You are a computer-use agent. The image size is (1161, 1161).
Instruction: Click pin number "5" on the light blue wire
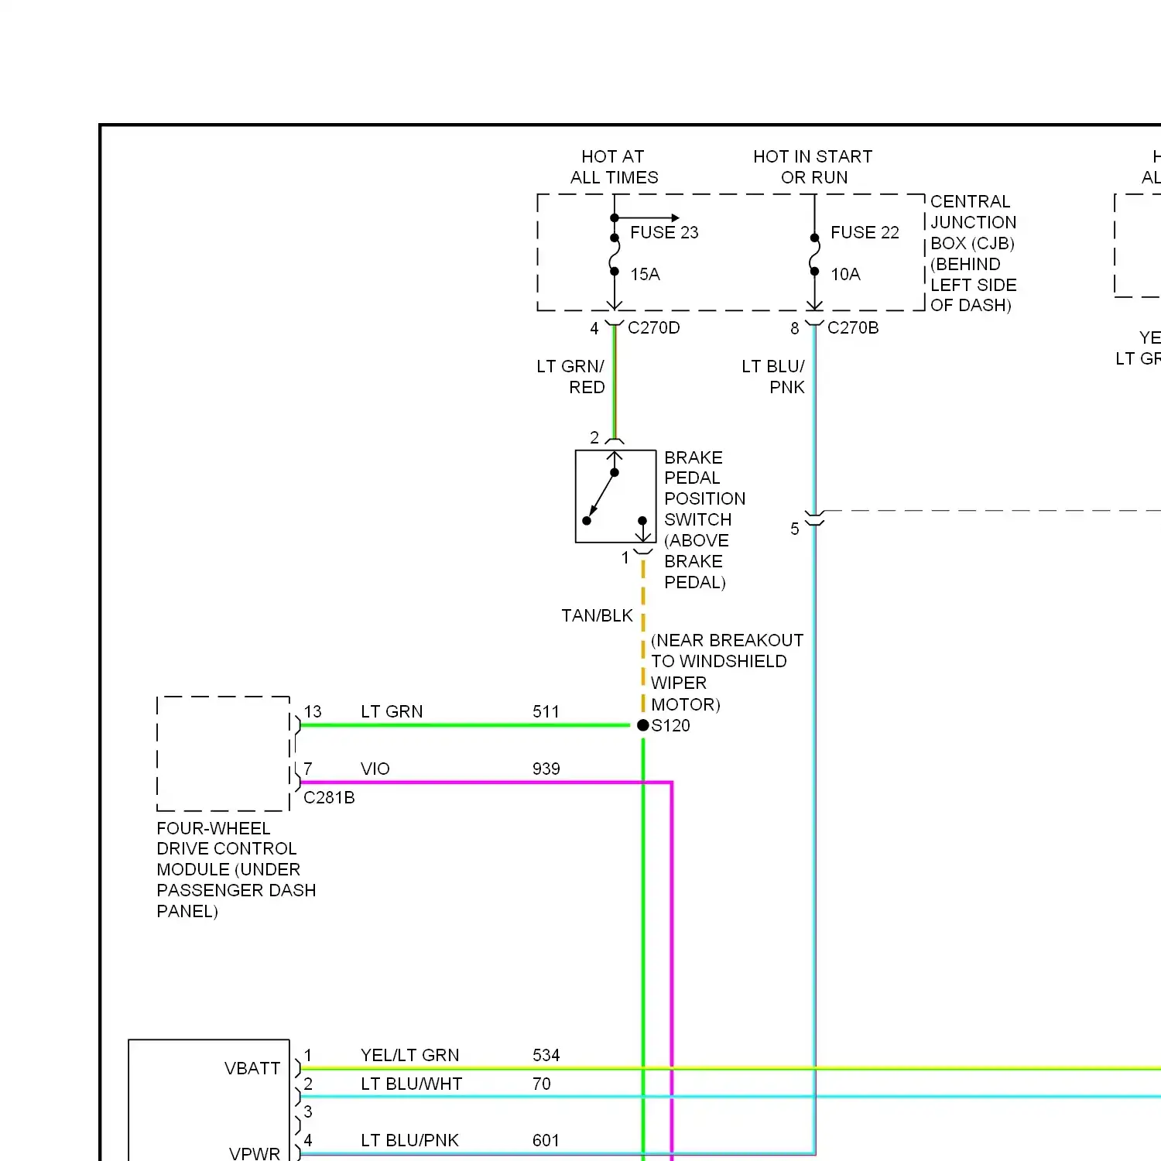(x=794, y=529)
